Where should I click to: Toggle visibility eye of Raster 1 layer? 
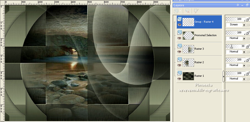pos(179,79)
